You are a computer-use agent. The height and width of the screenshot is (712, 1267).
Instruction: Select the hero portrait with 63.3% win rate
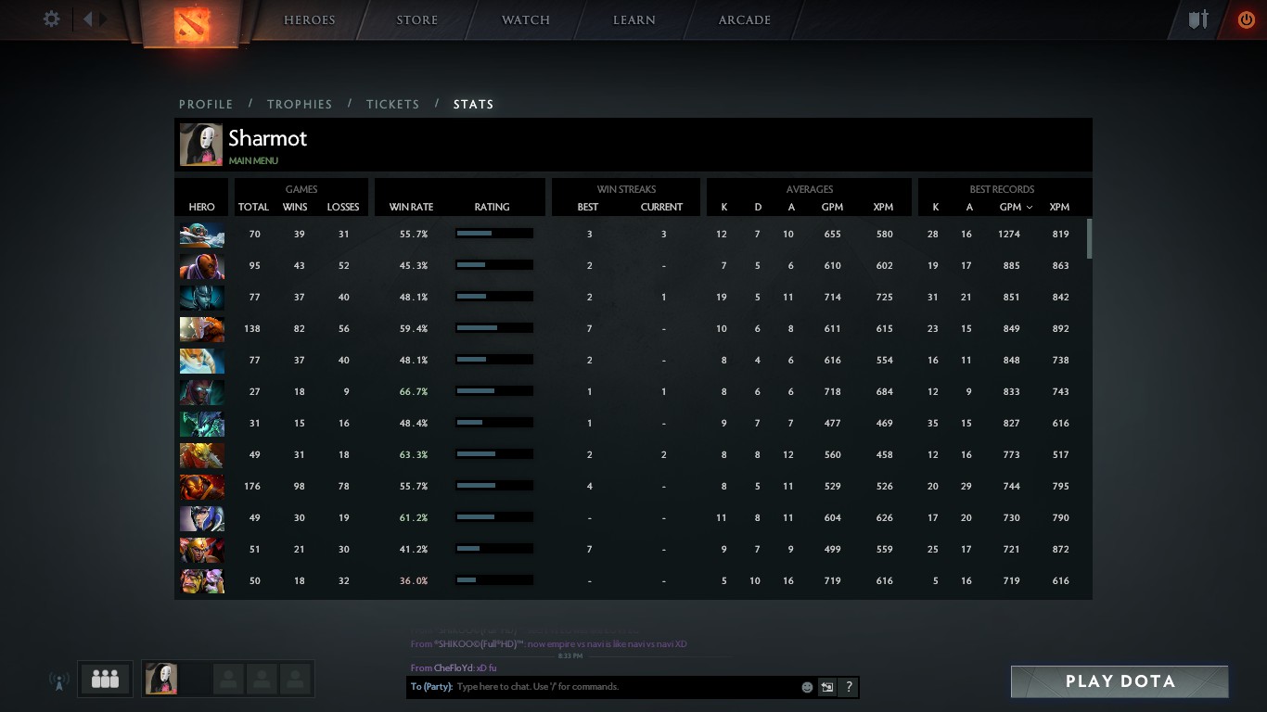point(201,455)
